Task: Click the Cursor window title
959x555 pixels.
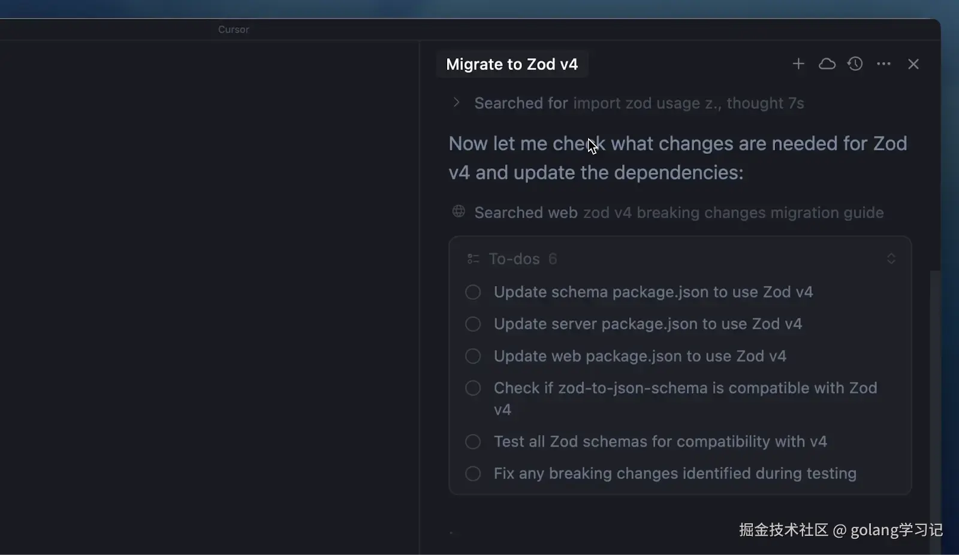Action: (233, 29)
